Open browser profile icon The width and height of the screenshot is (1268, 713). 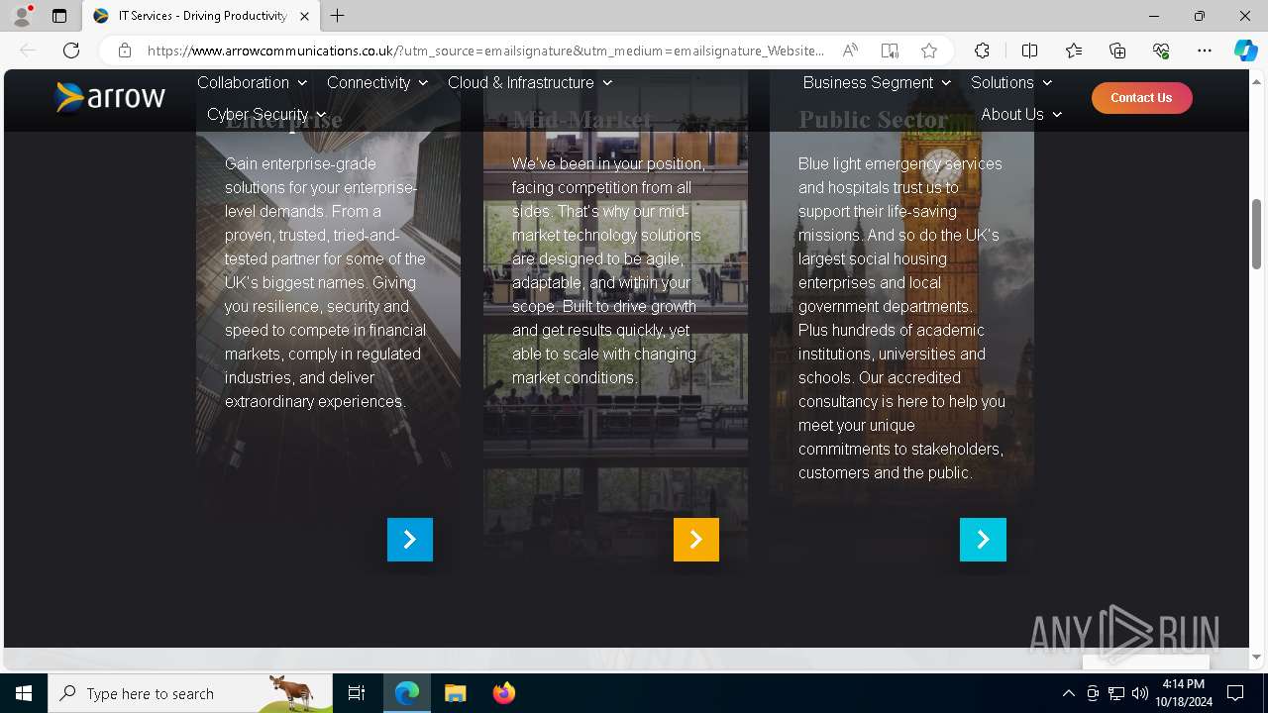click(x=22, y=16)
